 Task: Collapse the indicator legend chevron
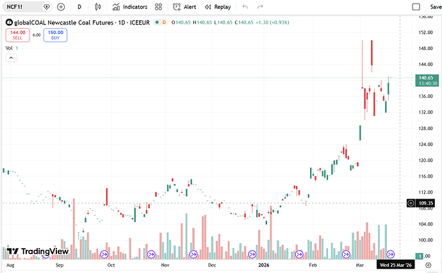(11, 58)
